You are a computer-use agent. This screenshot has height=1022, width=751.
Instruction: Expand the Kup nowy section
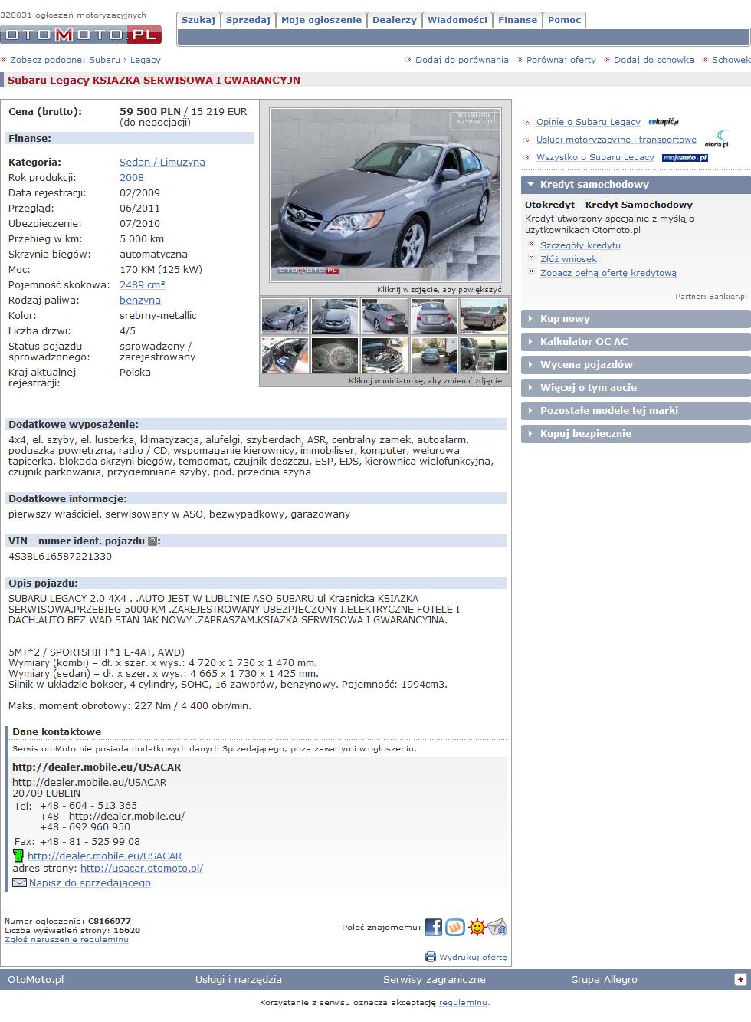click(x=636, y=319)
